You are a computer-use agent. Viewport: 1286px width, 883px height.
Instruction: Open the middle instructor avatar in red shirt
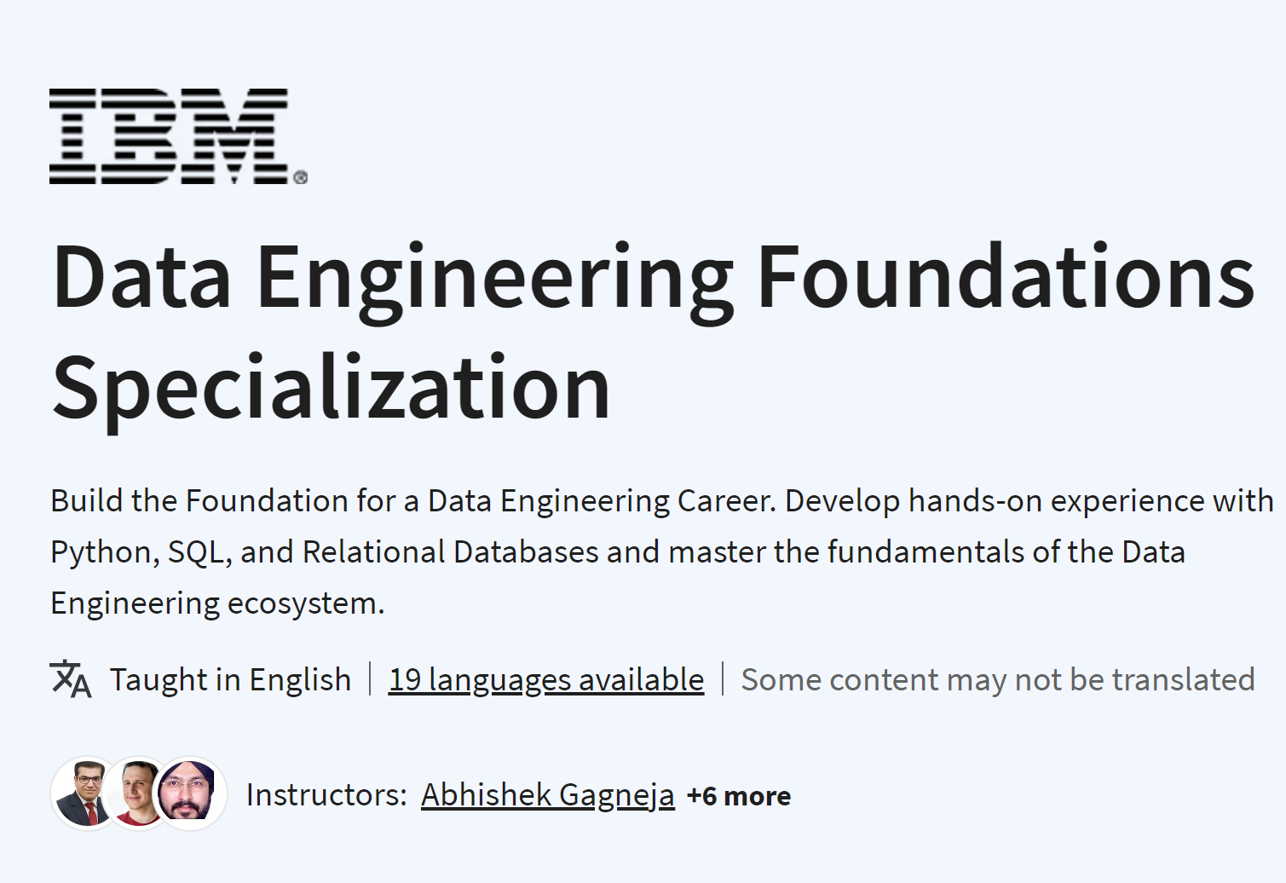pyautogui.click(x=140, y=794)
